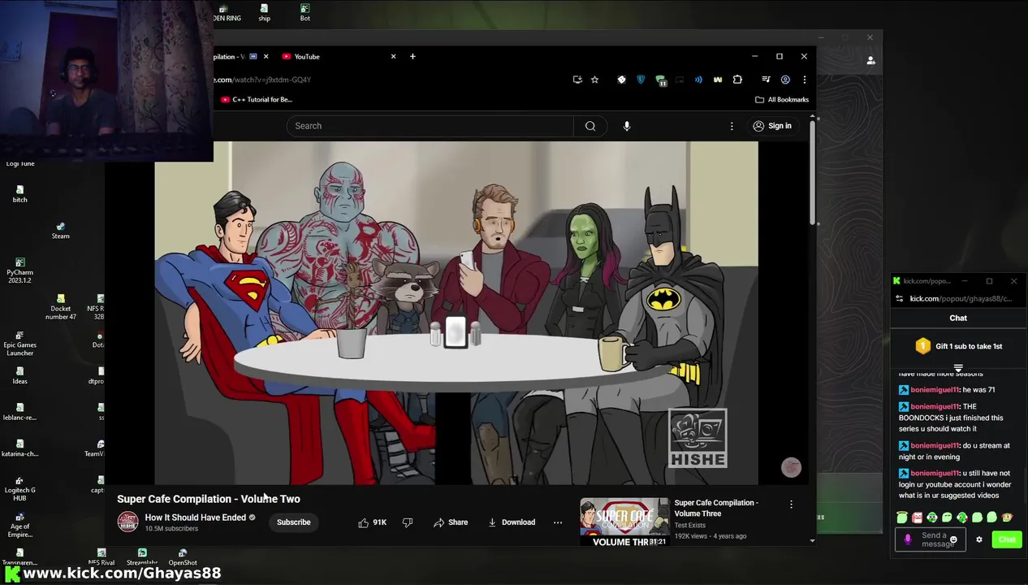The image size is (1028, 585).
Task: Open the Extensions puzzle-piece menu
Action: tap(737, 80)
